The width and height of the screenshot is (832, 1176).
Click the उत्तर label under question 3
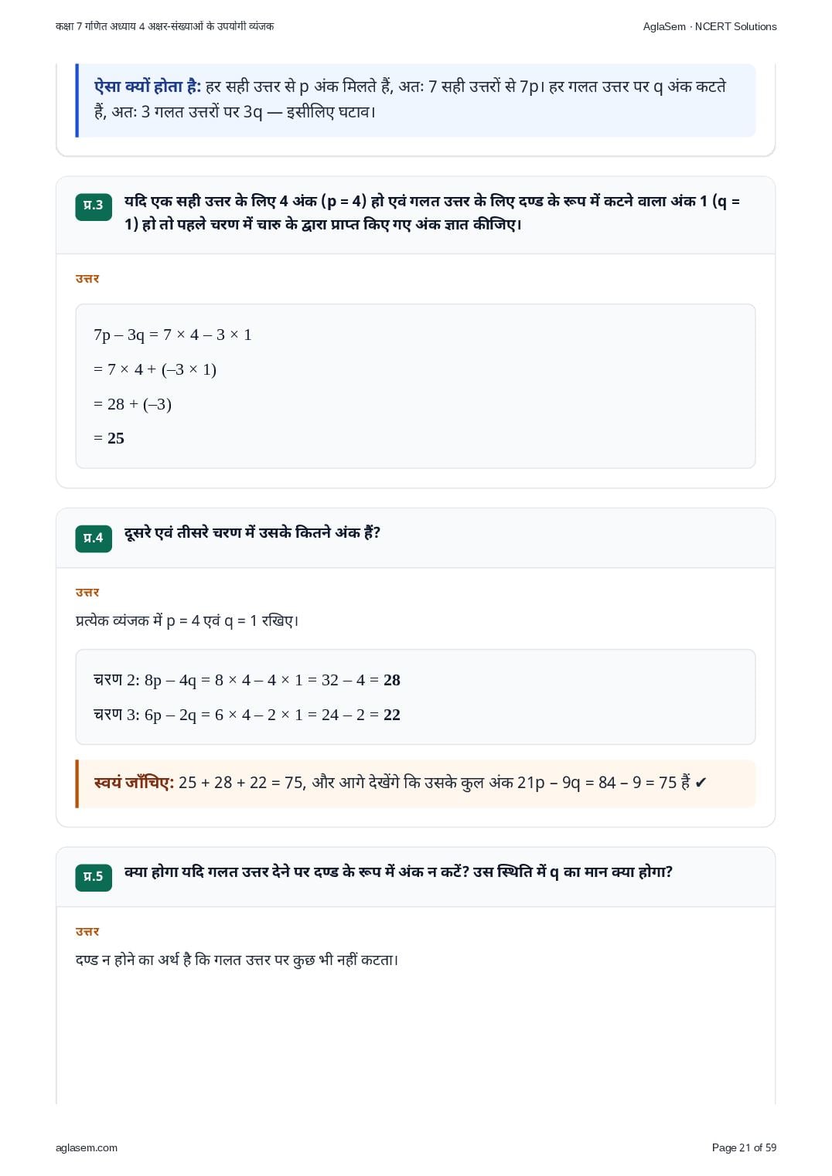point(87,279)
